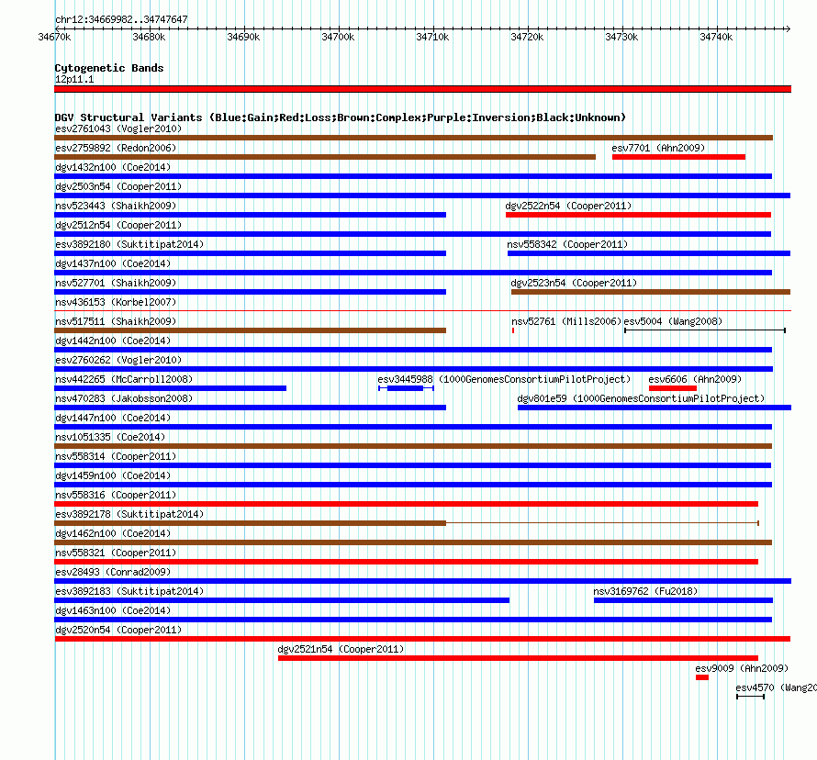Open the nsv470283 (Jakobsson2008) variant
This screenshot has width=817, height=760.
point(250,408)
